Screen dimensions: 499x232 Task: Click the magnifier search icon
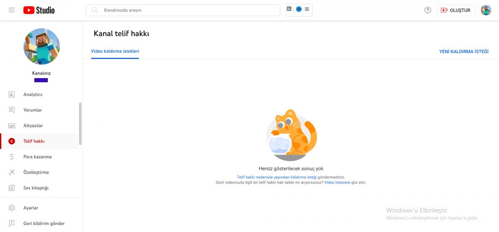pyautogui.click(x=95, y=10)
